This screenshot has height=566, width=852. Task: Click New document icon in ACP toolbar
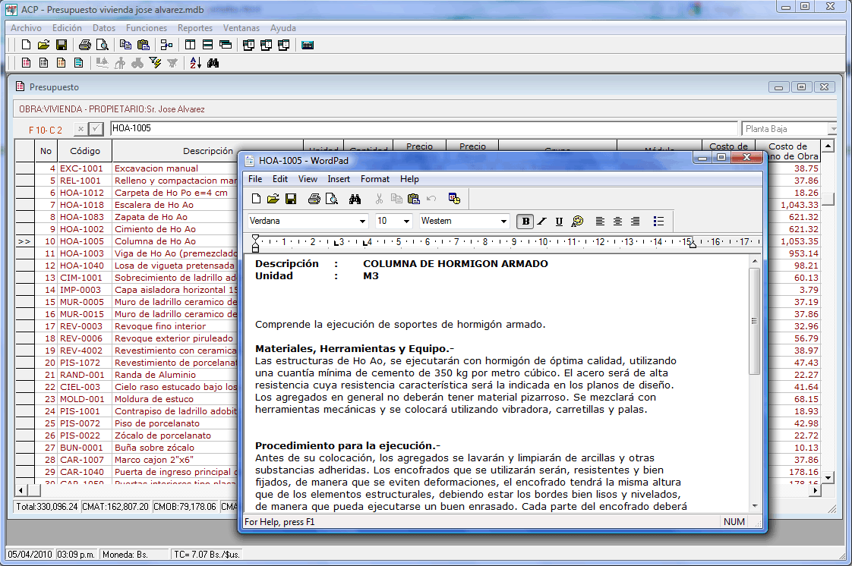click(x=26, y=45)
